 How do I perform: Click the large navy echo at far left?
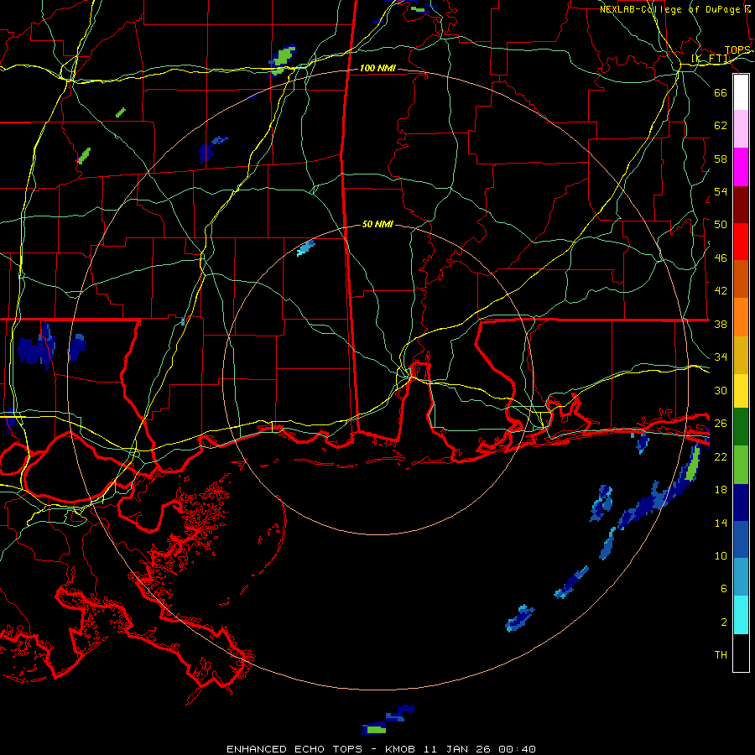36,347
